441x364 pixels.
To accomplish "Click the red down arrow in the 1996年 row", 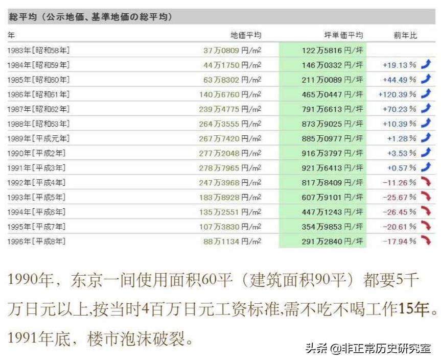I will [x=426, y=240].
